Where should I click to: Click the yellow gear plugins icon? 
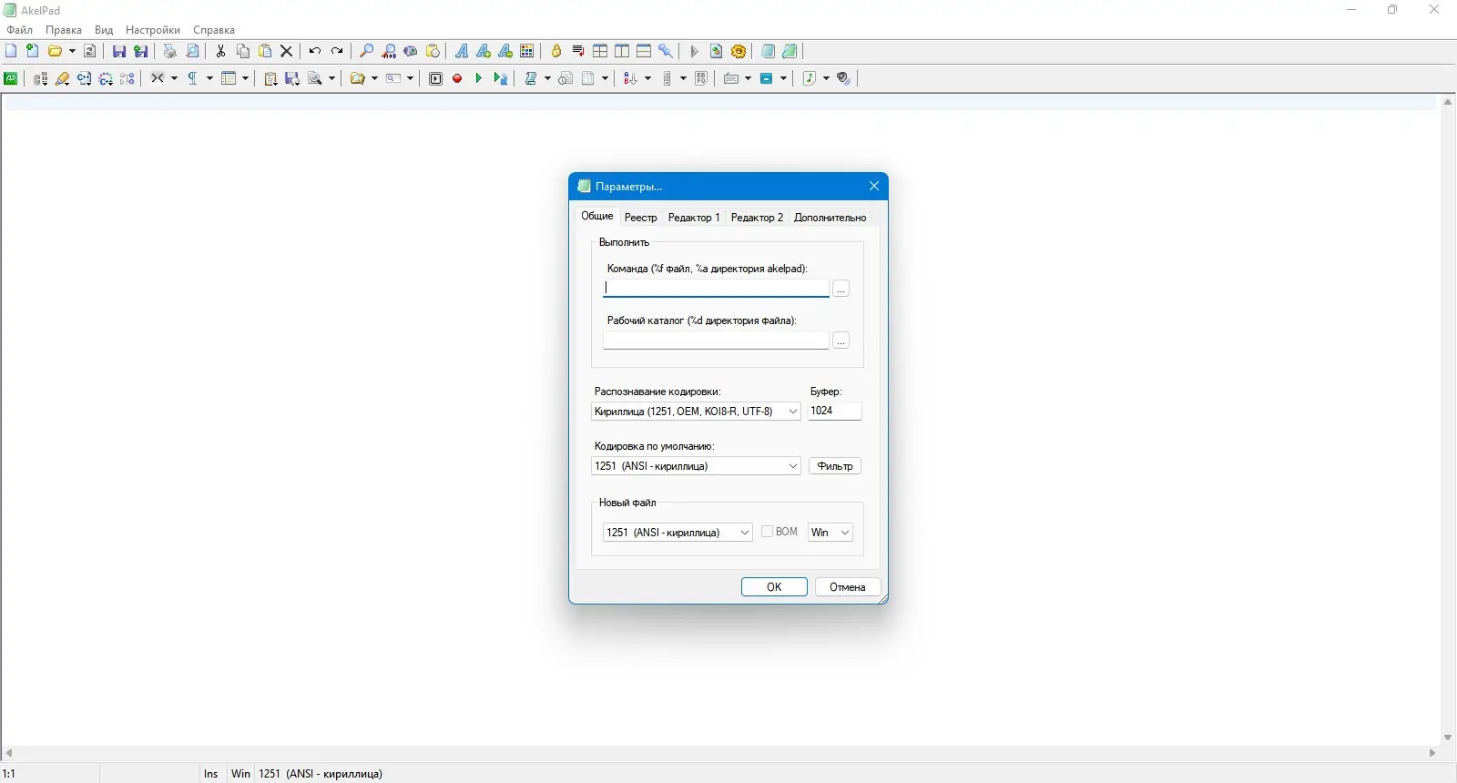739,52
